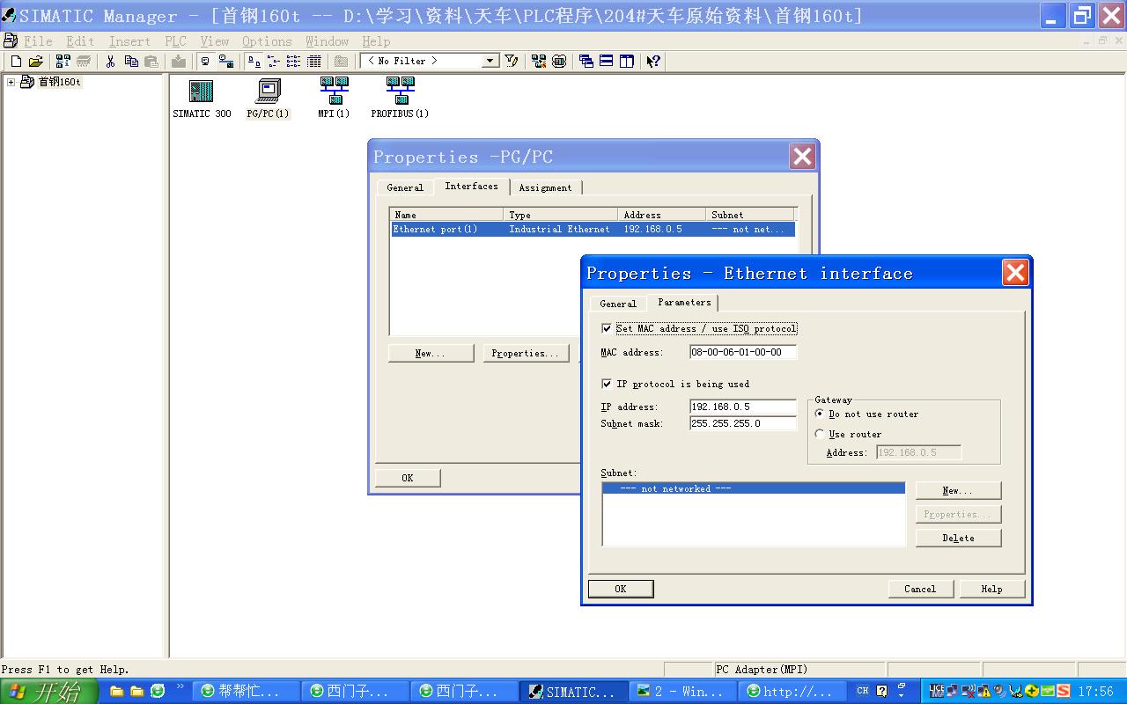Image resolution: width=1127 pixels, height=704 pixels.
Task: Cut the selection with the scissors icon
Action: [110, 62]
